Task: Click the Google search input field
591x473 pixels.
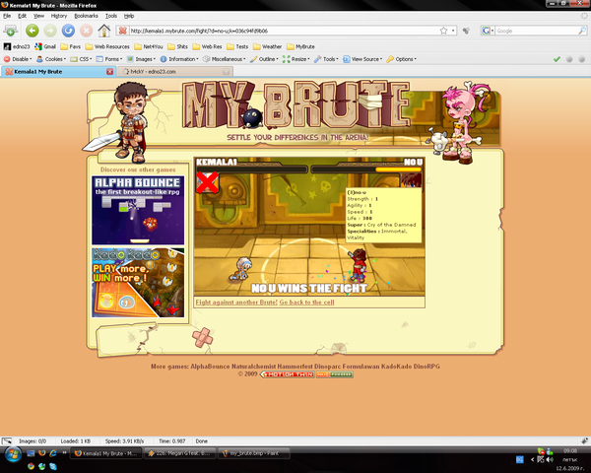Action: pyautogui.click(x=537, y=31)
